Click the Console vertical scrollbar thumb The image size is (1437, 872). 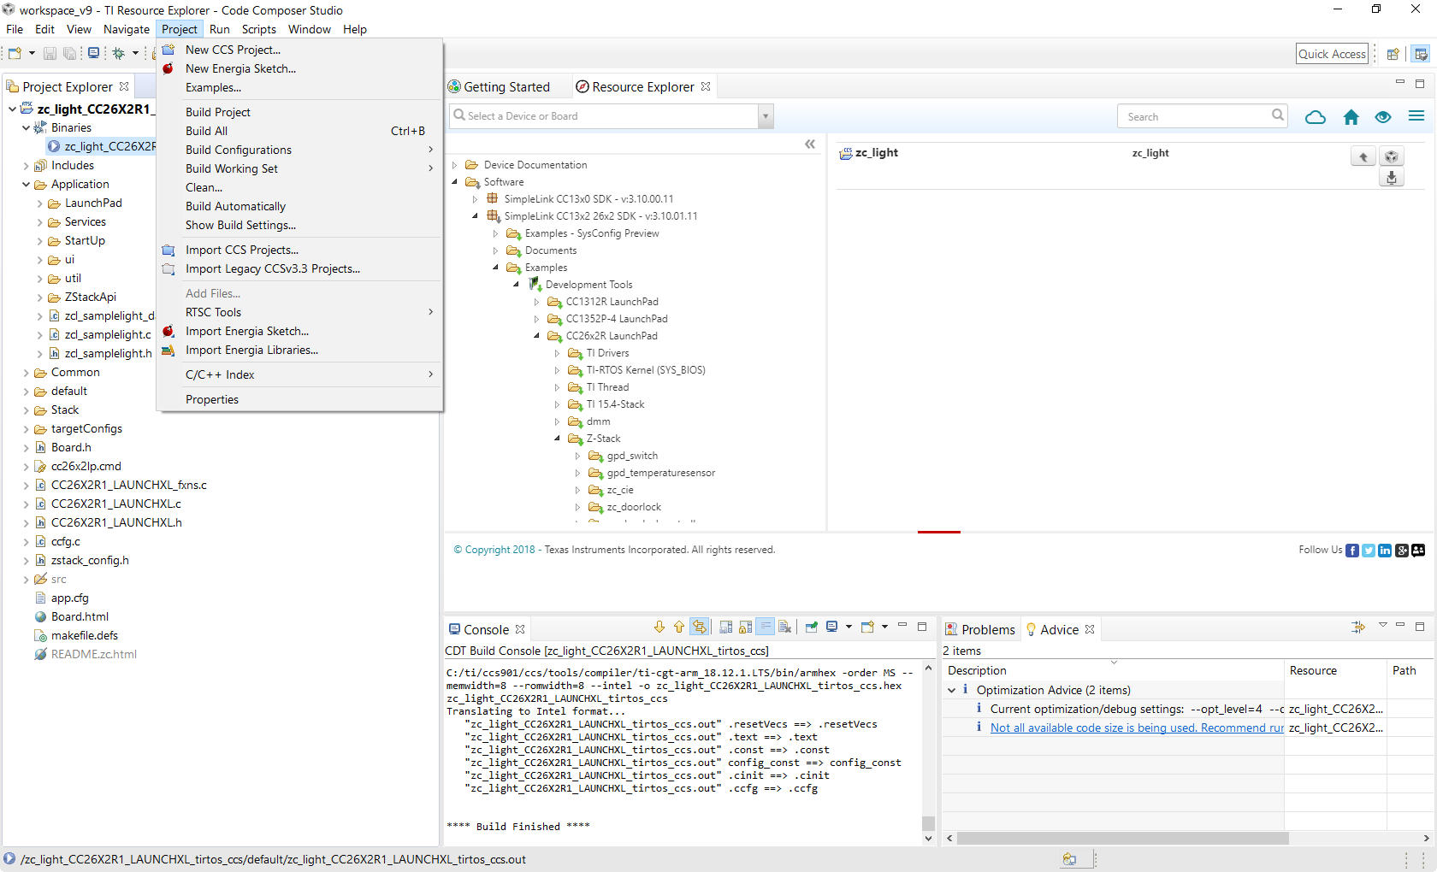(x=928, y=823)
